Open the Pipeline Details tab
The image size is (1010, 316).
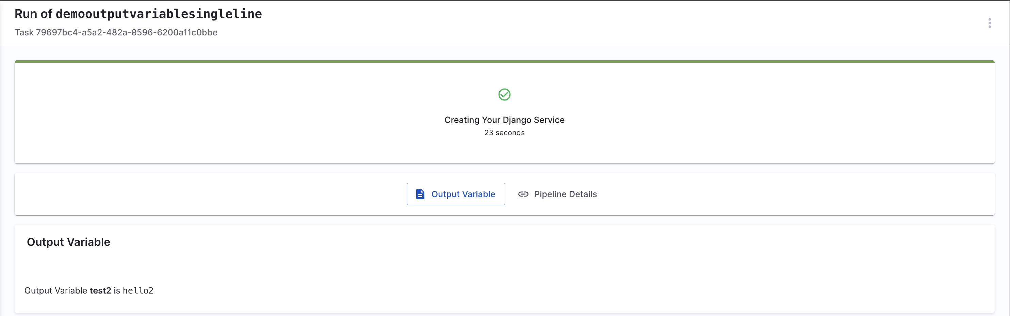(565, 194)
